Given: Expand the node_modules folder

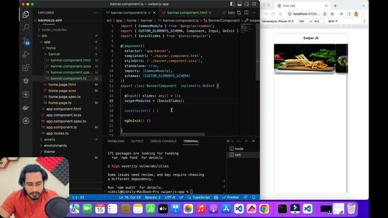Looking at the screenshot, I should coord(67,30).
